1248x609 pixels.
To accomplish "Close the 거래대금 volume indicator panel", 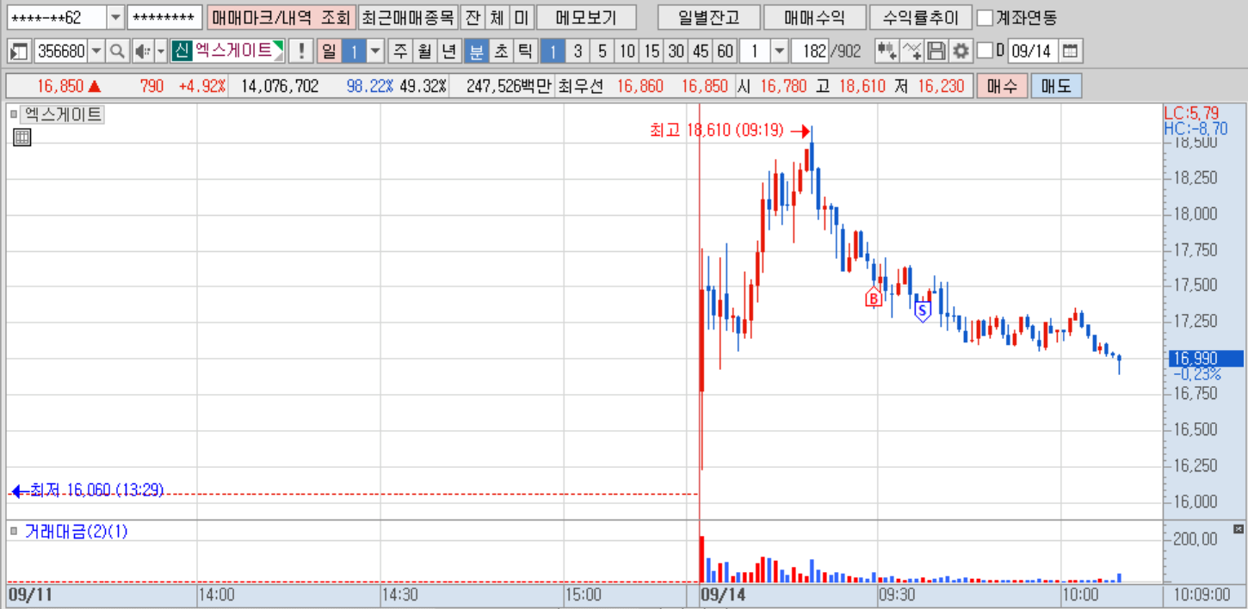I will (1239, 528).
